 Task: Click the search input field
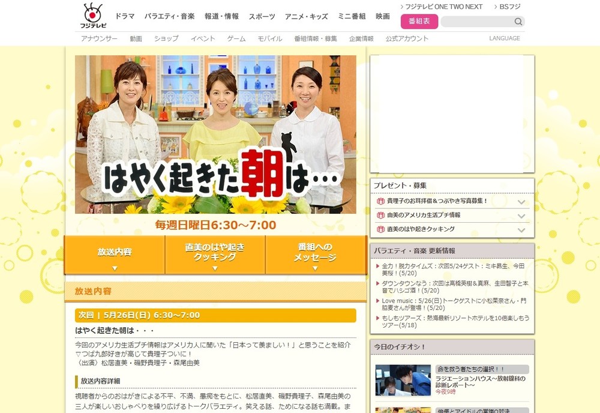tap(476, 22)
